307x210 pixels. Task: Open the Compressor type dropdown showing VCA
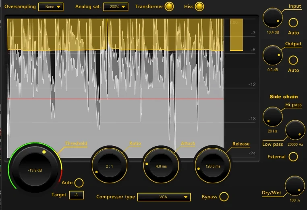coord(164,197)
